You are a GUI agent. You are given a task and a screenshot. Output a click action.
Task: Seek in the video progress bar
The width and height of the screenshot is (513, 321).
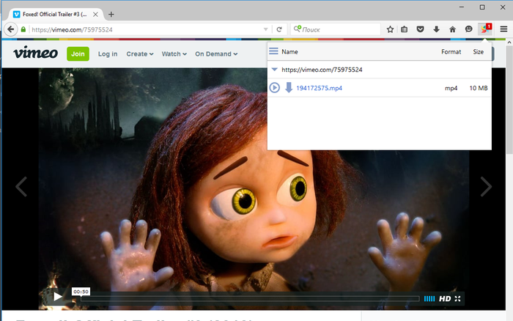tap(250, 298)
